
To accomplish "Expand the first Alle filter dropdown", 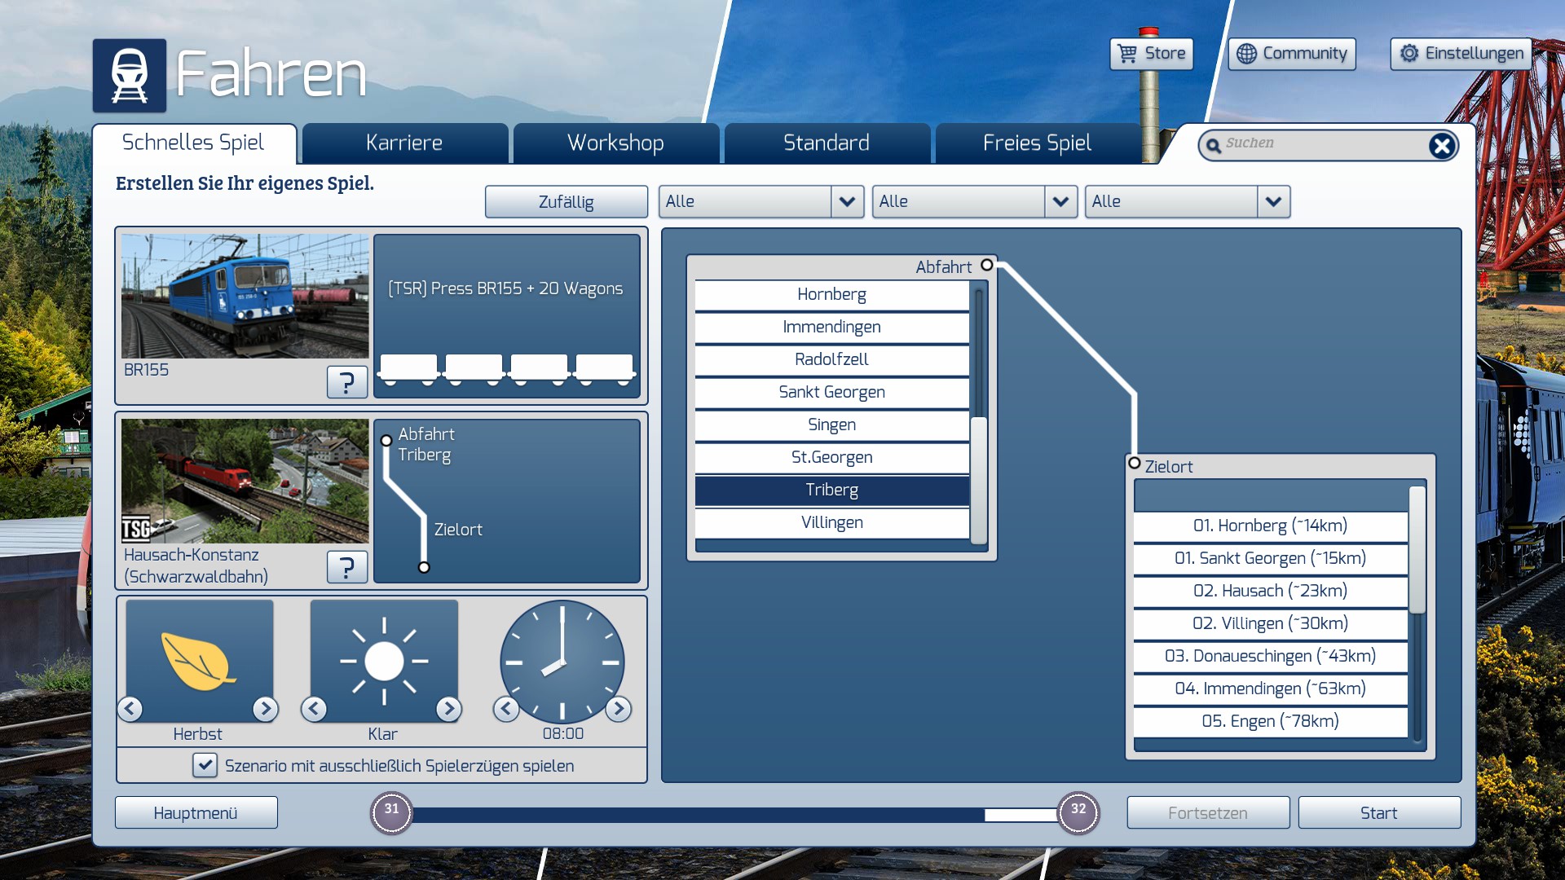I will [x=847, y=201].
